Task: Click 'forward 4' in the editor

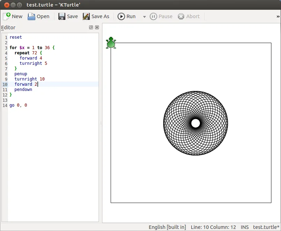Action: click(x=31, y=58)
